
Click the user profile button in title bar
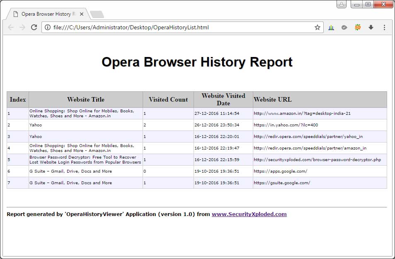point(342,4)
